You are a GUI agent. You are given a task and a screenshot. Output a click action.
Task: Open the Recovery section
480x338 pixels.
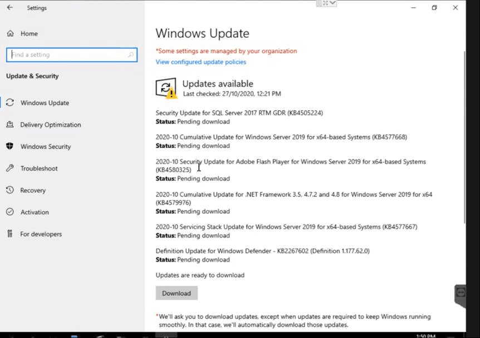click(x=33, y=190)
